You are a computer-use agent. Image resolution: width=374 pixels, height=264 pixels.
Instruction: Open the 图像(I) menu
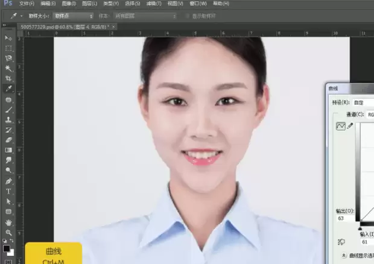point(69,4)
